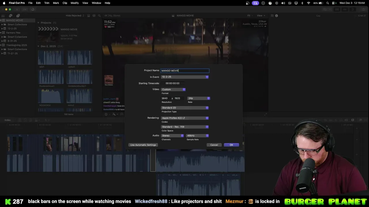Select the 8-31-25 event
This screenshot has height=207, width=369.
click(12, 41)
